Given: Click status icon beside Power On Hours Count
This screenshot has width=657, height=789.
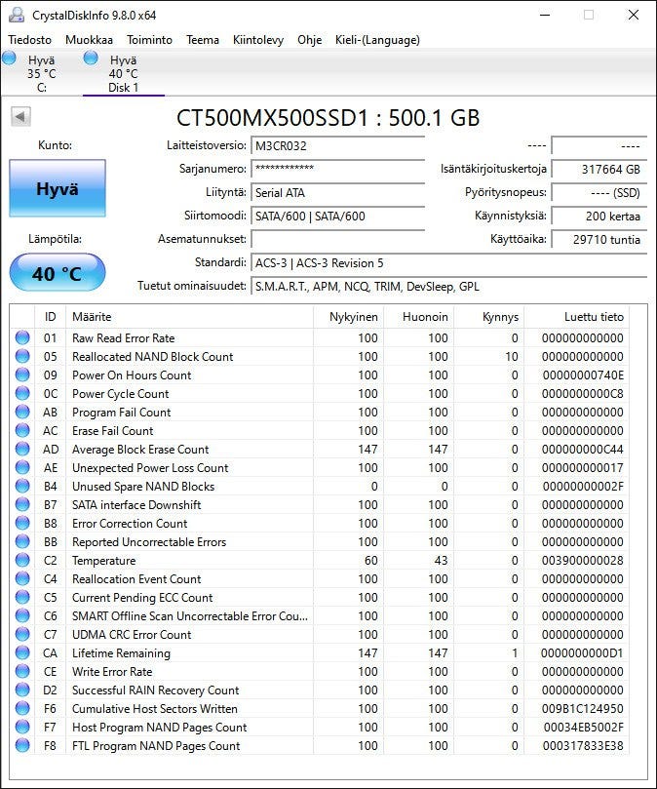Looking at the screenshot, I should tap(22, 375).
